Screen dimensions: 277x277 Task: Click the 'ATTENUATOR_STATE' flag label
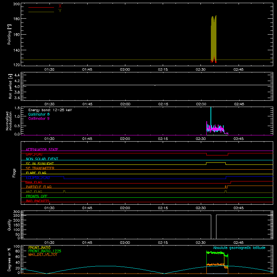[x=42, y=150]
